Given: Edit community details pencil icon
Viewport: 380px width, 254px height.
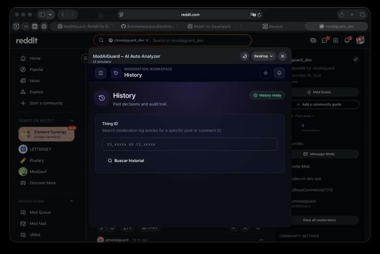Looking at the screenshot, I should click(x=355, y=59).
